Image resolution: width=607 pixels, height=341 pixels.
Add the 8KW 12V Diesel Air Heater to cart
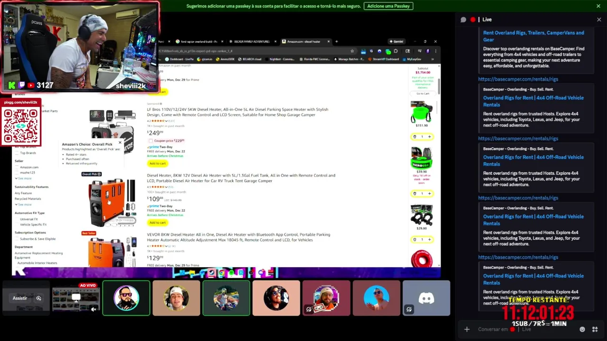pos(157,223)
